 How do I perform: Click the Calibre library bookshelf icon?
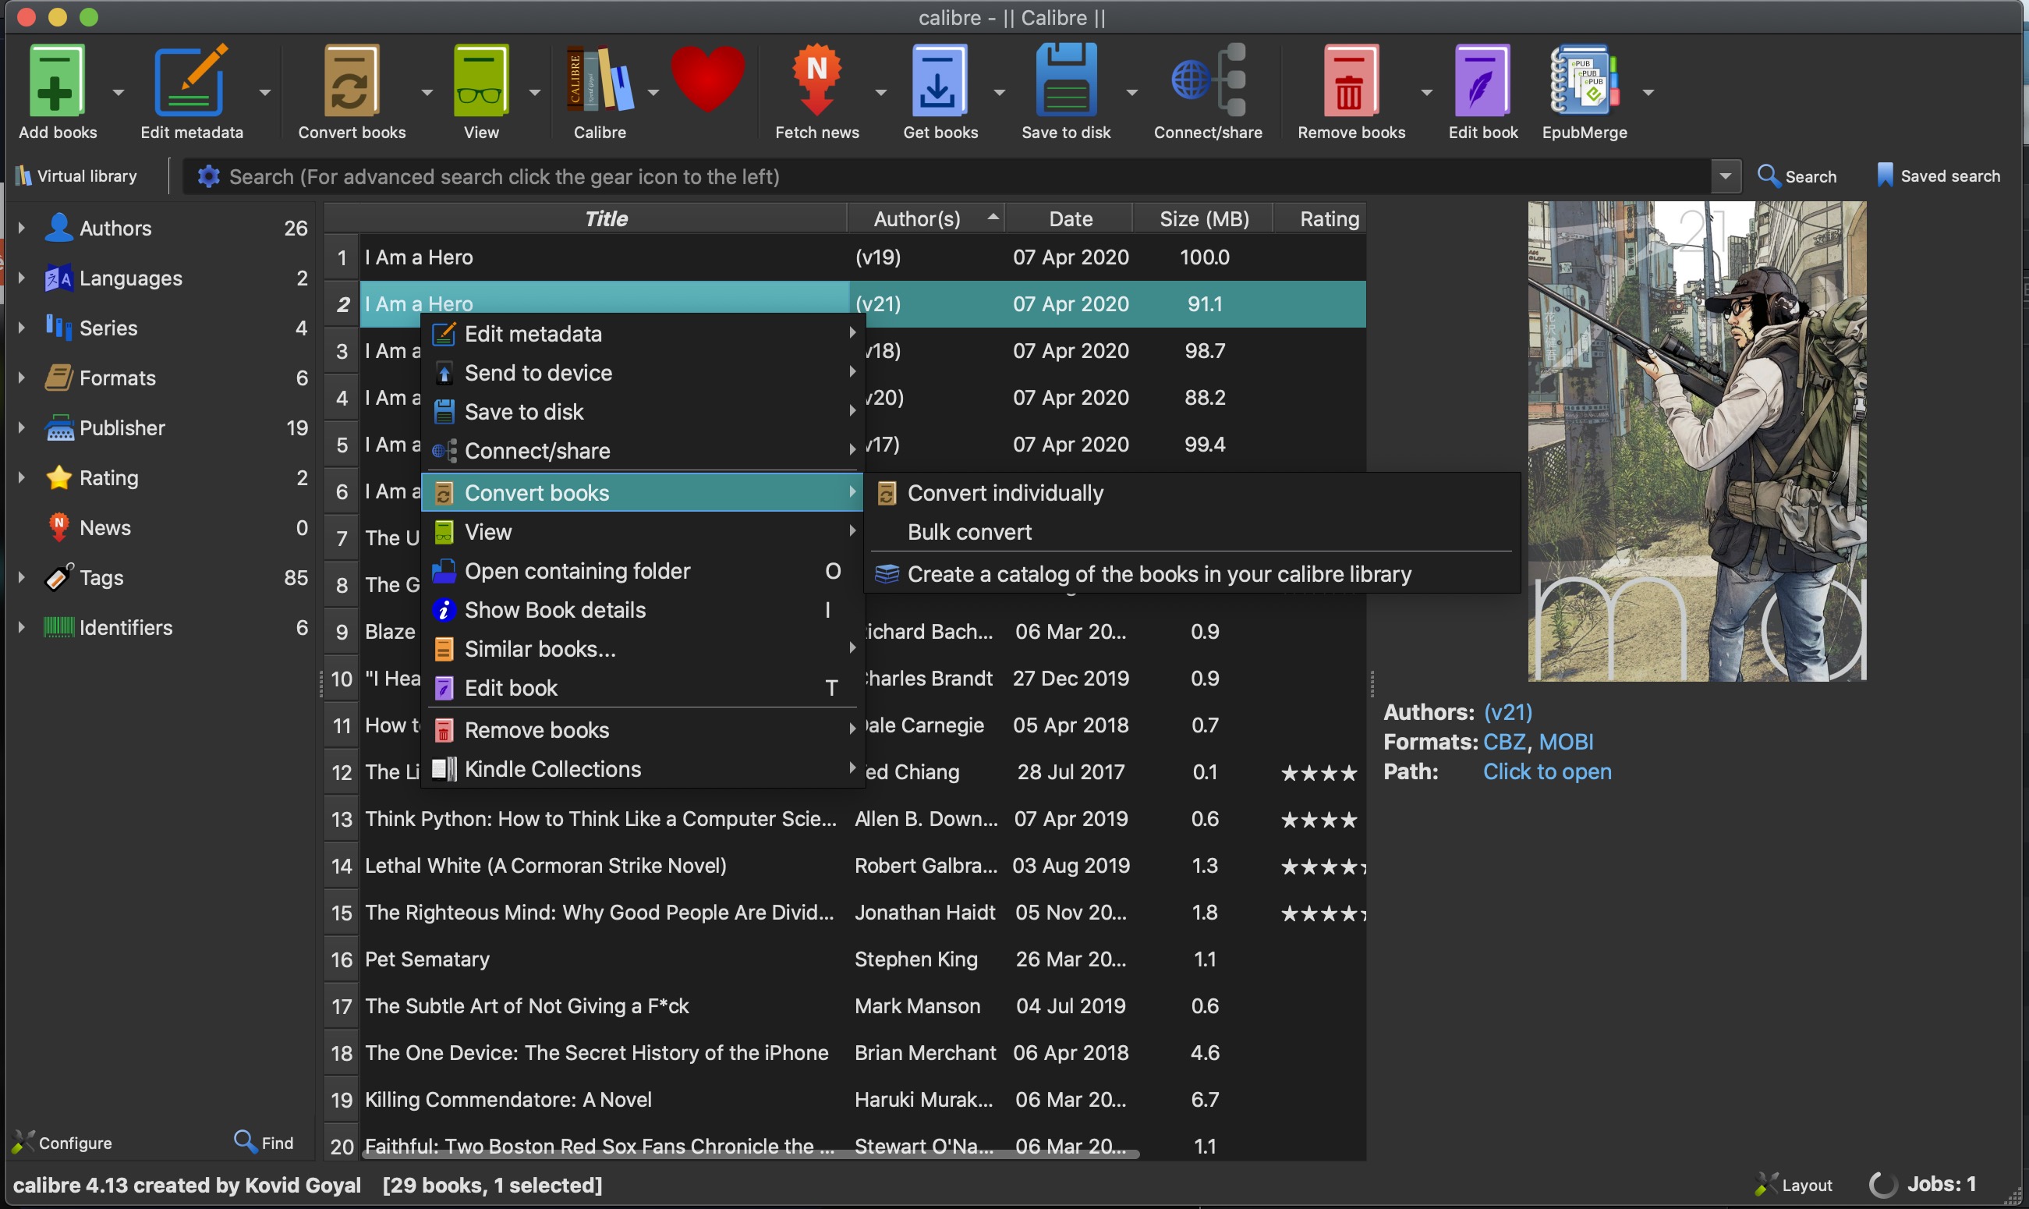[599, 80]
